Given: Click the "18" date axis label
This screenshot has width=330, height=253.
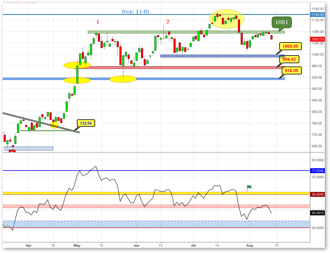Looking at the screenshot, I should click(x=53, y=245).
